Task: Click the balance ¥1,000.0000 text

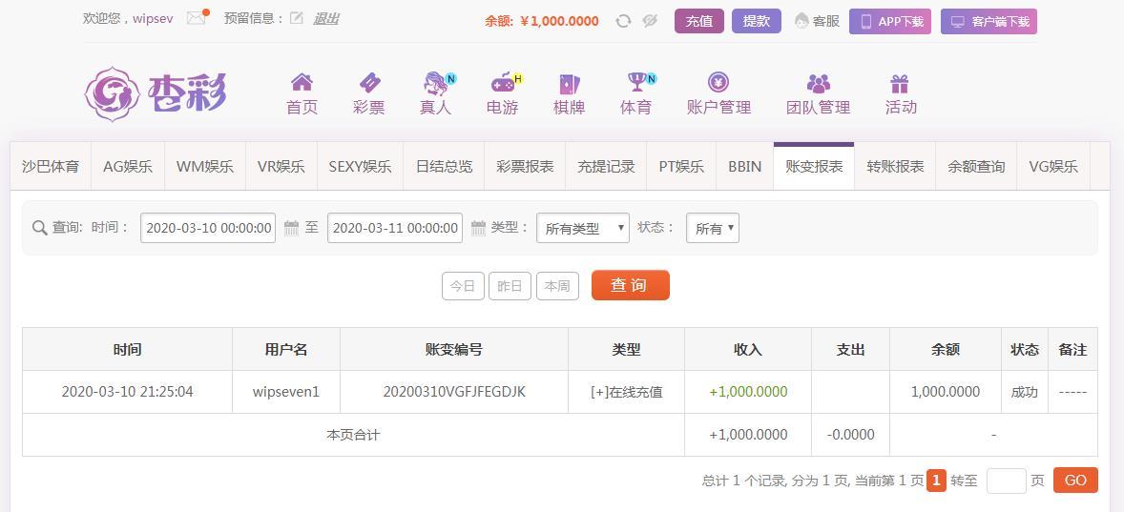Action: pos(559,22)
